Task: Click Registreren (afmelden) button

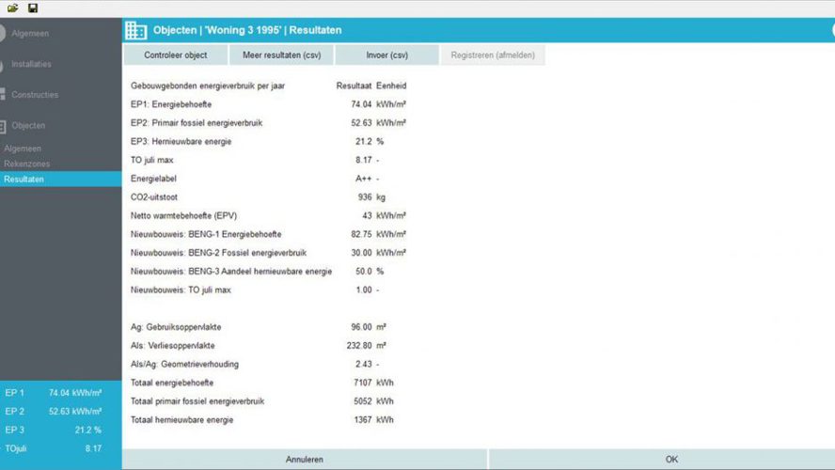Action: (x=493, y=55)
